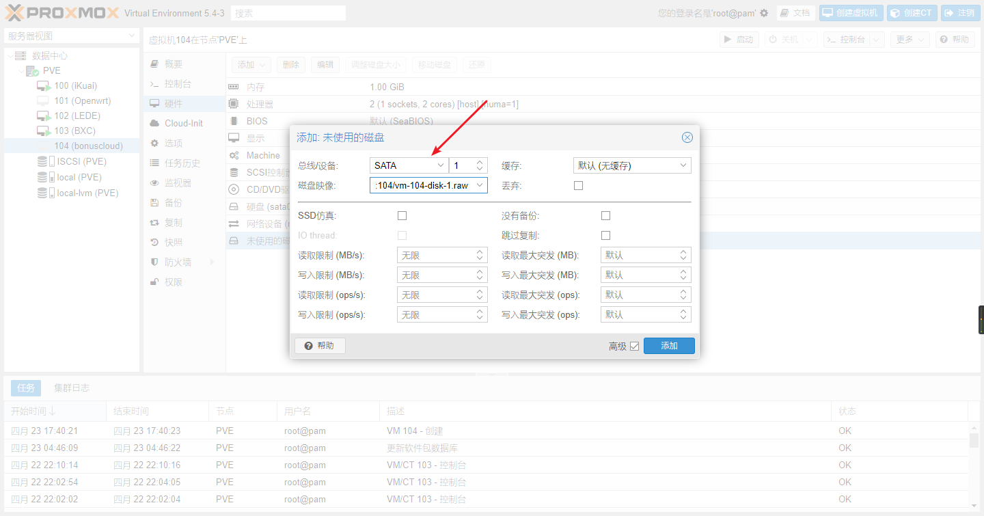Click the 创建CT button
Screen dimensions: 984x516
pyautogui.click(x=912, y=13)
